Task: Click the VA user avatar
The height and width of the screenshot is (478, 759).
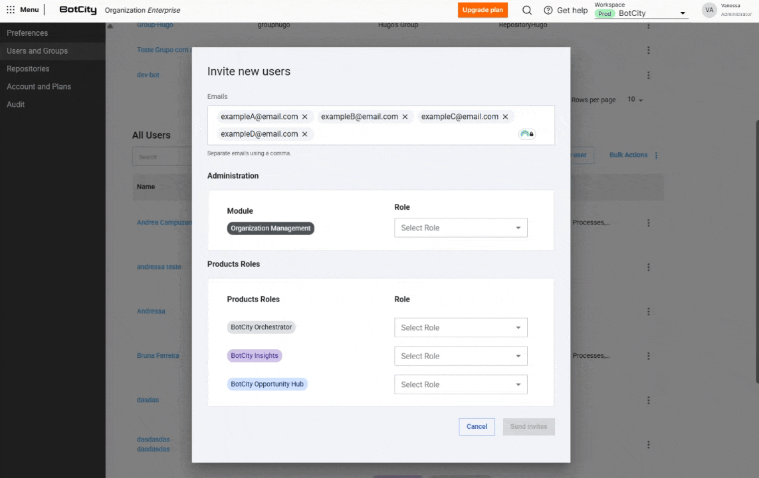Action: click(709, 10)
